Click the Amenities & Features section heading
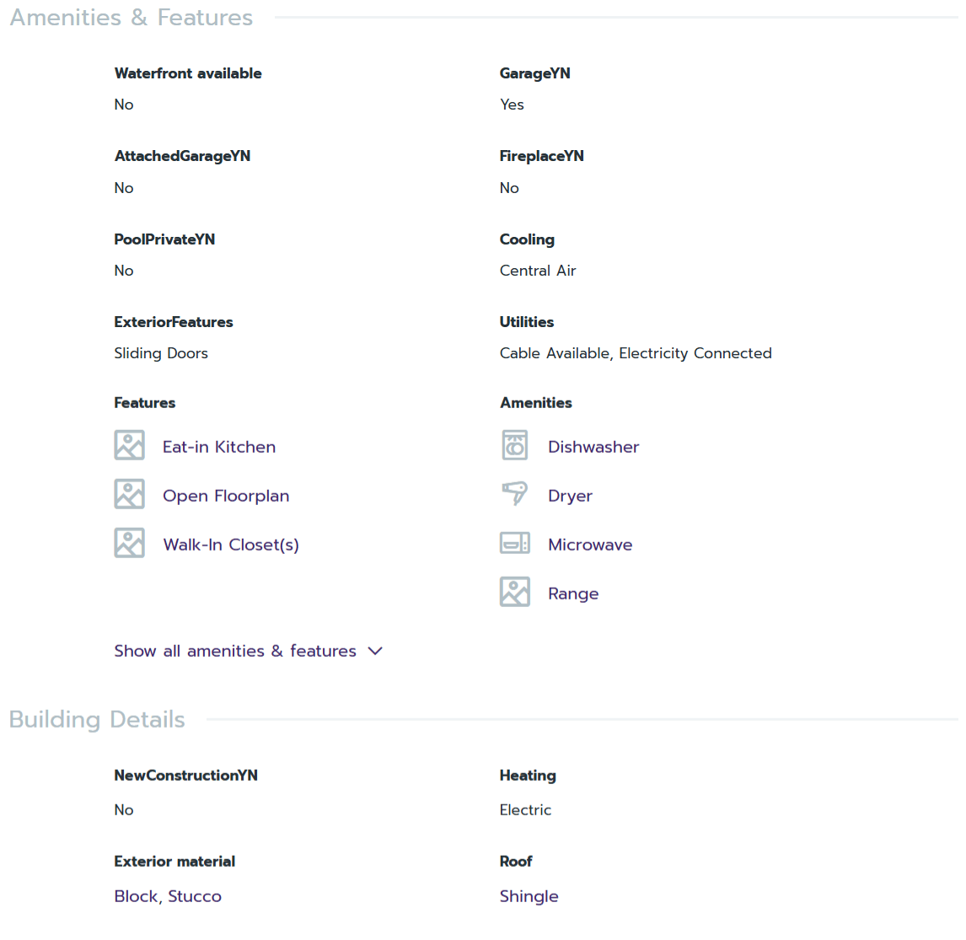 coord(131,18)
